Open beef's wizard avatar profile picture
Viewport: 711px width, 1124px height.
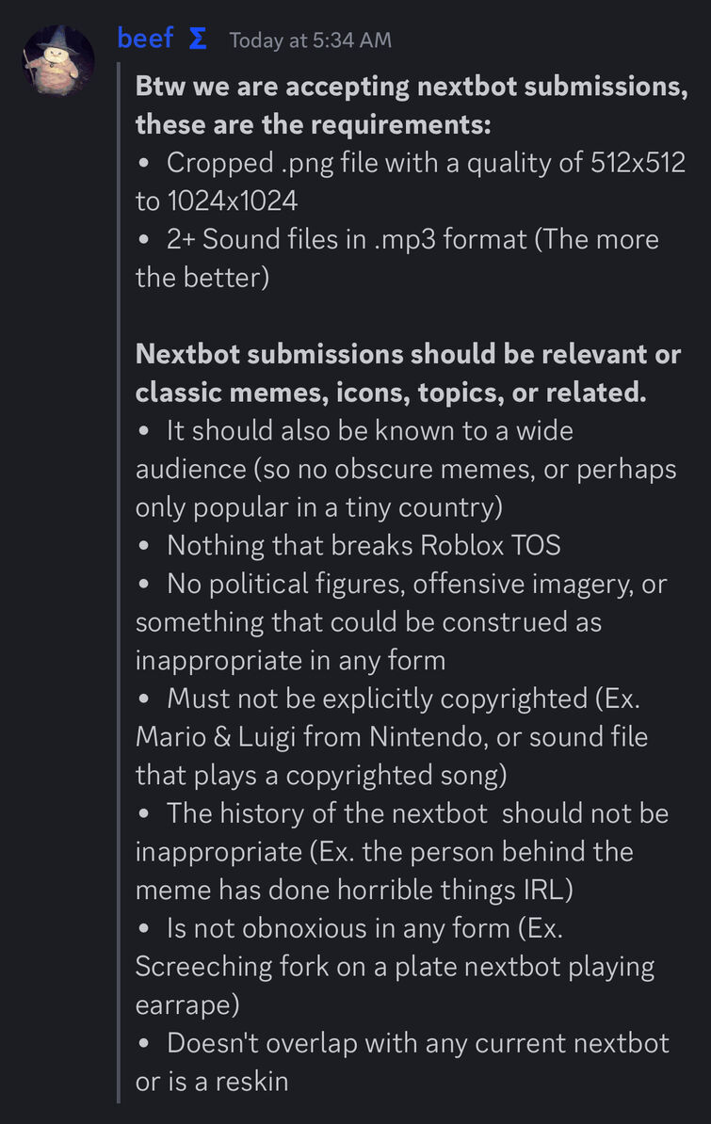(x=58, y=59)
